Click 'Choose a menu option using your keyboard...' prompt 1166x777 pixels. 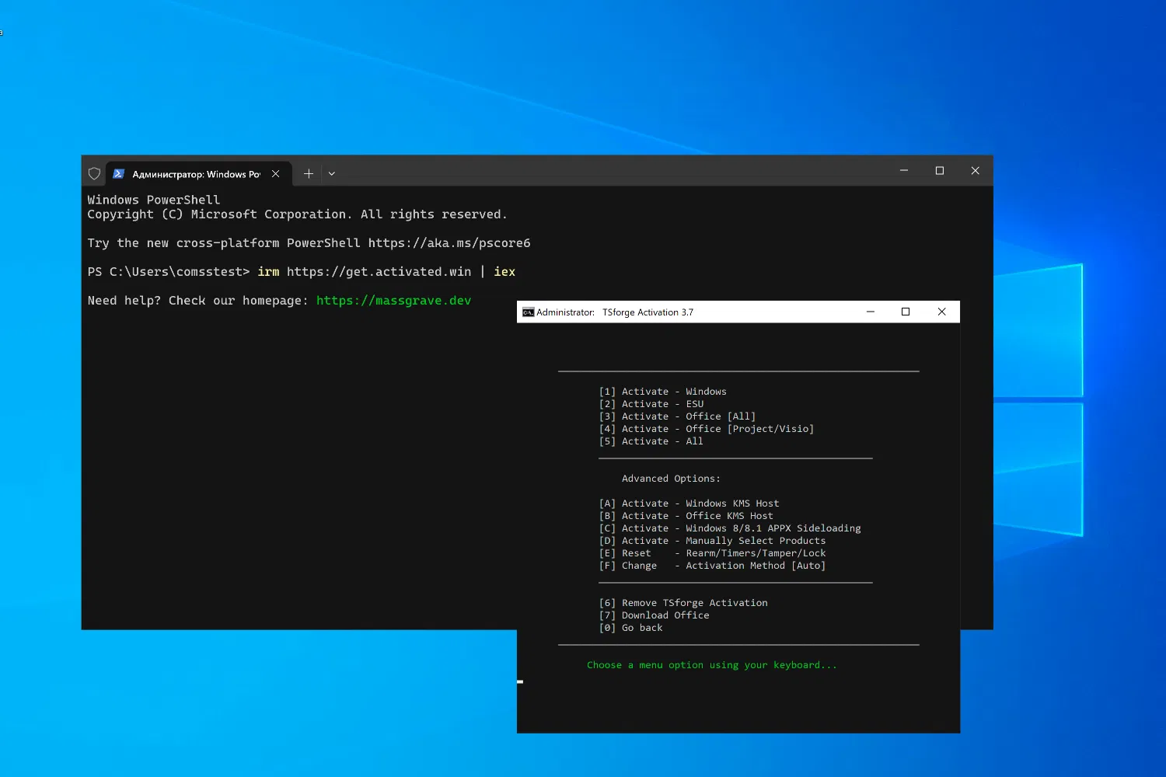coord(712,665)
